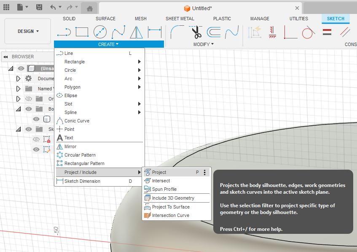Show the hidden Origin folder
357x252 pixels.
point(29,99)
